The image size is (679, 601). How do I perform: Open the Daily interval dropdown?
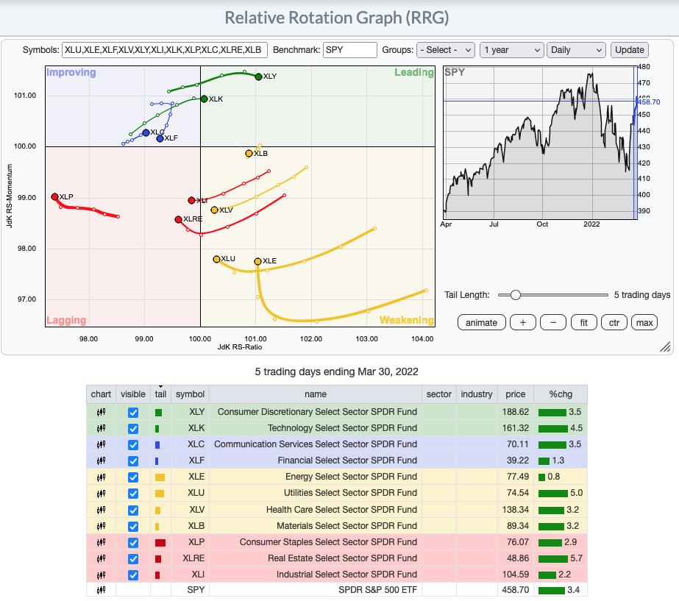(x=575, y=50)
